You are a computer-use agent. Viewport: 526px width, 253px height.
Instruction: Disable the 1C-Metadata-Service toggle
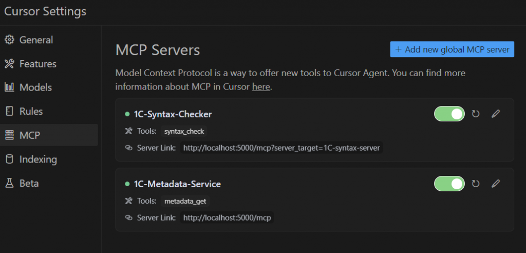(449, 184)
